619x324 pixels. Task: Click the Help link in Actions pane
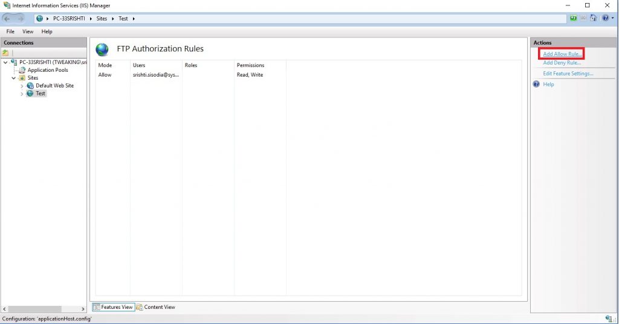[x=548, y=84]
